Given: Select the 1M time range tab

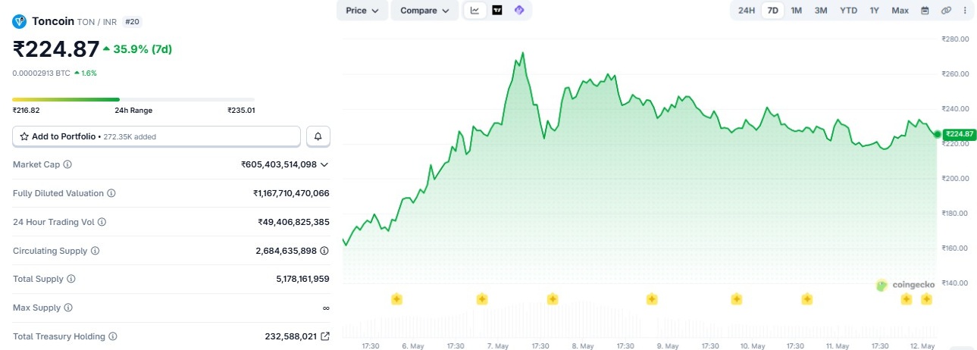Looking at the screenshot, I should pyautogui.click(x=797, y=11).
